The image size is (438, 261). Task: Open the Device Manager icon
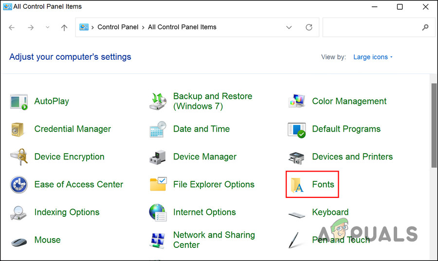click(x=158, y=157)
